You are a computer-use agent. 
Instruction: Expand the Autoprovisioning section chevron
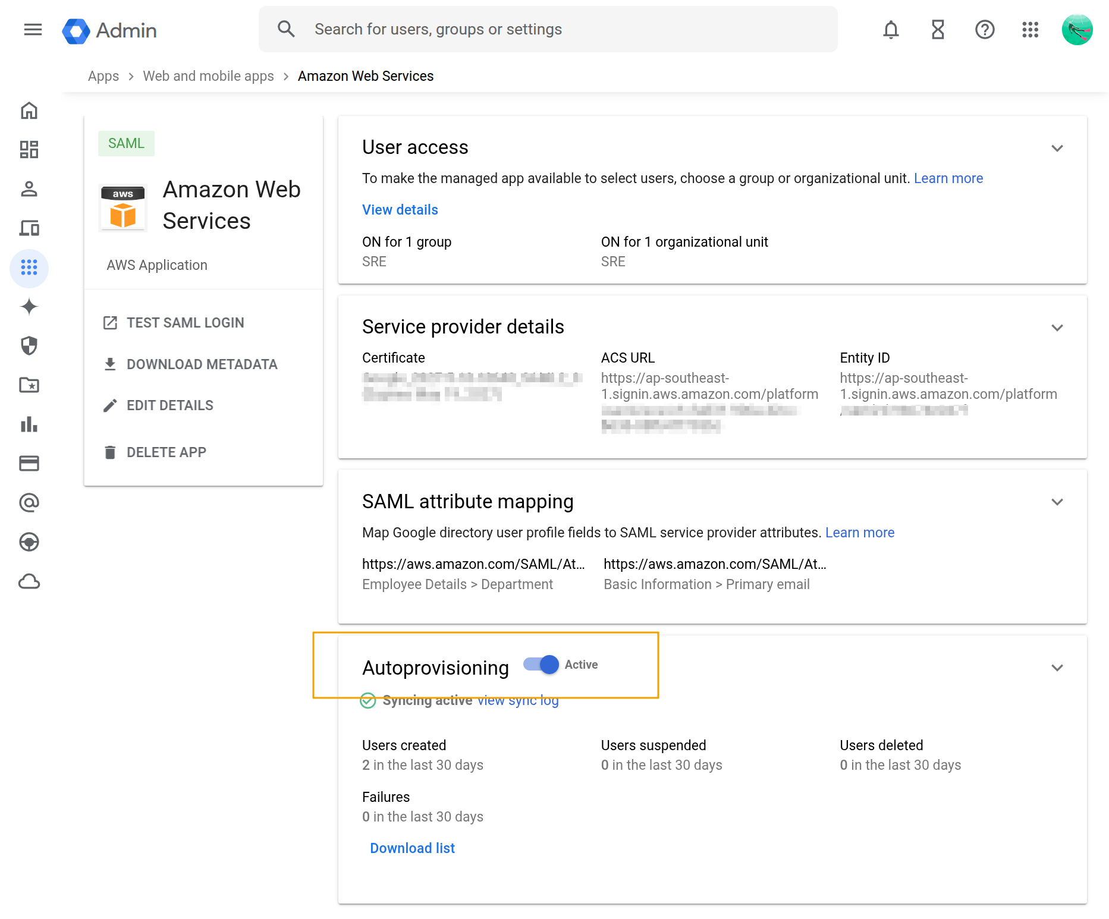[x=1057, y=668]
